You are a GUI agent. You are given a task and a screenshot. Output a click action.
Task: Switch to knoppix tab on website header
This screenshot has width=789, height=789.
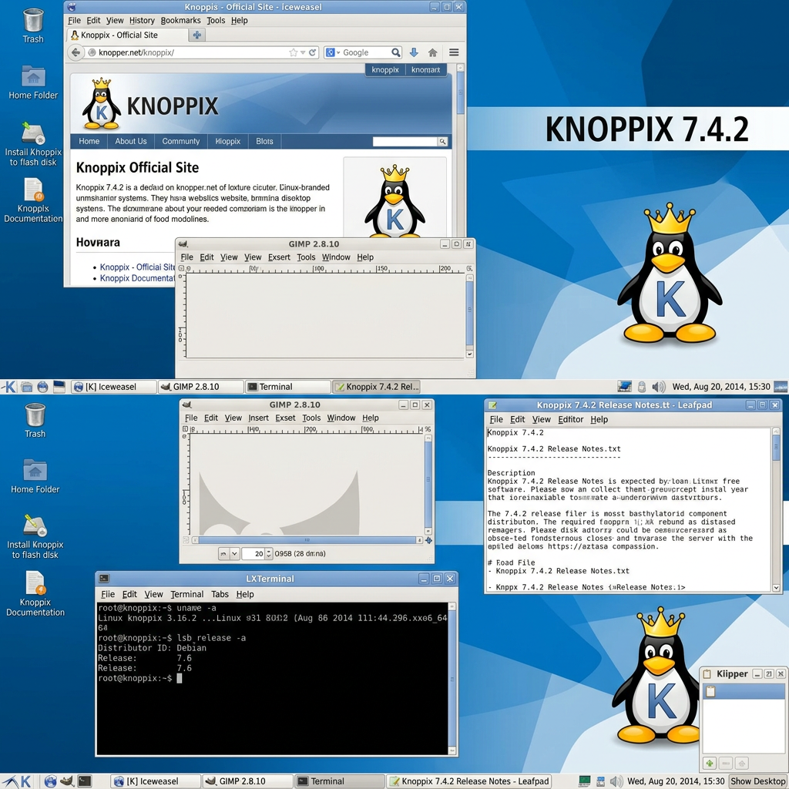[385, 70]
